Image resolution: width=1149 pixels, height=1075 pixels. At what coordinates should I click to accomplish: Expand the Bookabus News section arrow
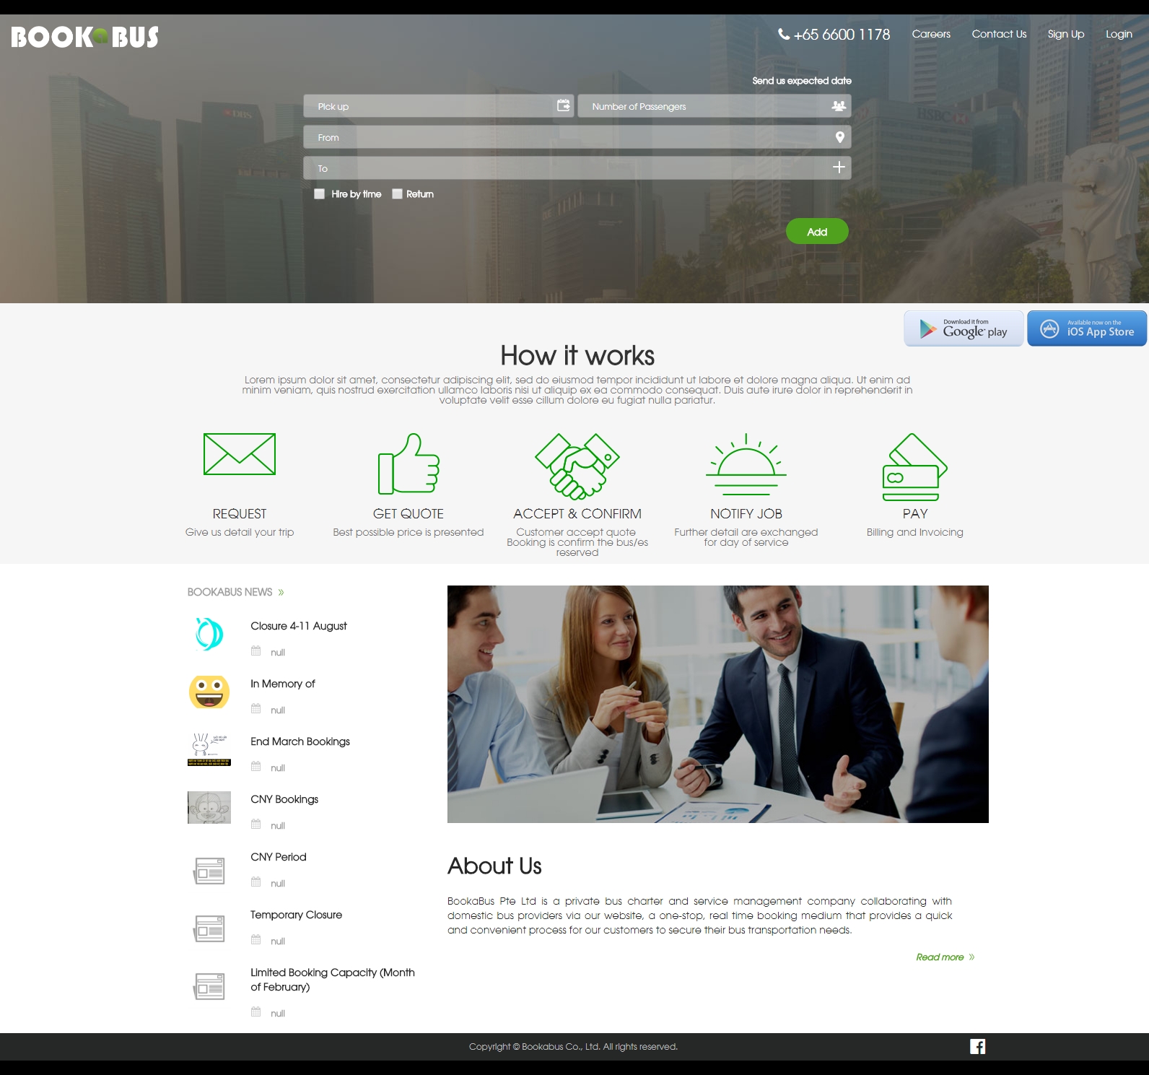point(281,593)
